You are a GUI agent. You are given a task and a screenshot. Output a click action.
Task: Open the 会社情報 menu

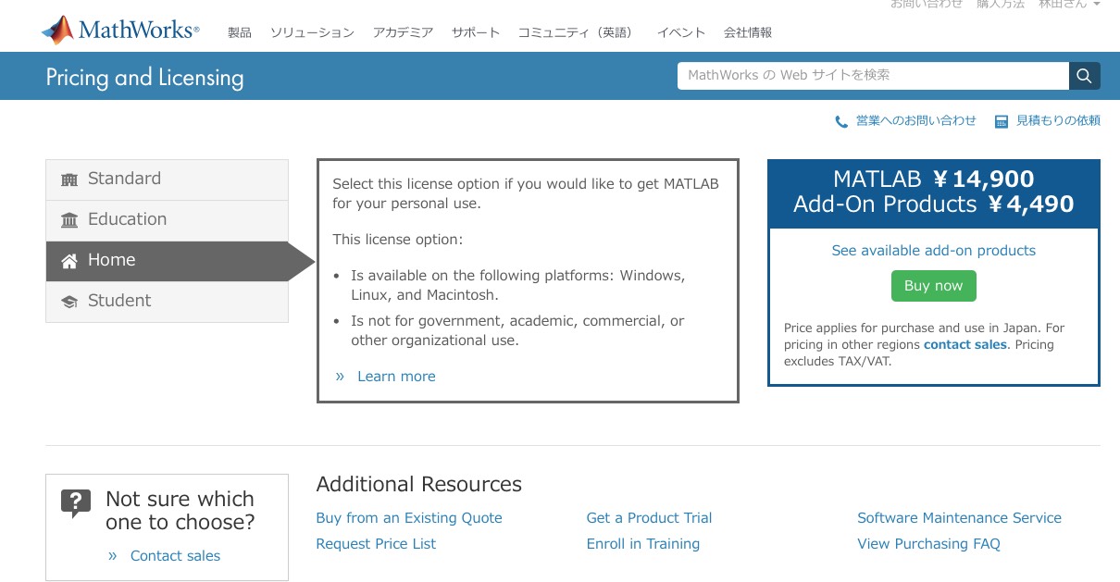(748, 32)
